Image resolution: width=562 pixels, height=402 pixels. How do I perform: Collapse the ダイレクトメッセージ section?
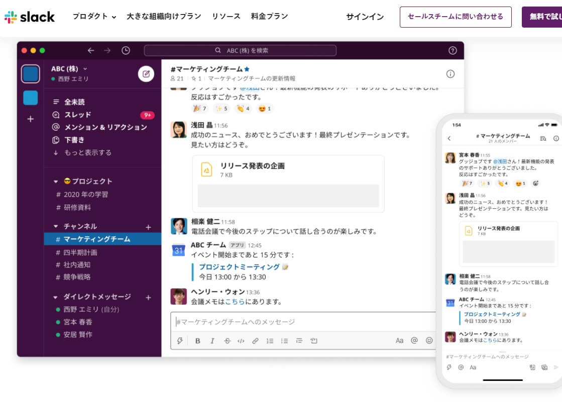56,297
